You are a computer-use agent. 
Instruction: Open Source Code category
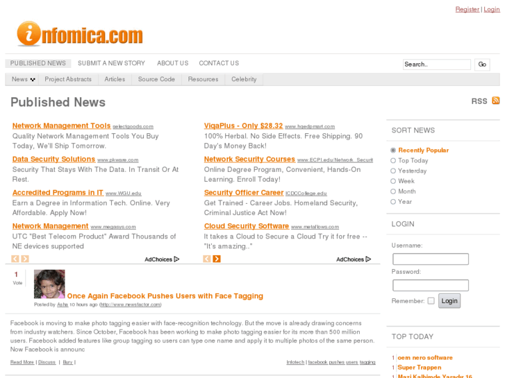156,79
